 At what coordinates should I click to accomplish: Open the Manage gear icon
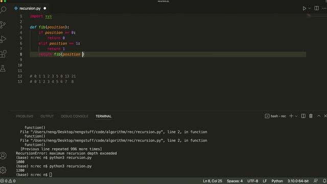(x=3, y=170)
